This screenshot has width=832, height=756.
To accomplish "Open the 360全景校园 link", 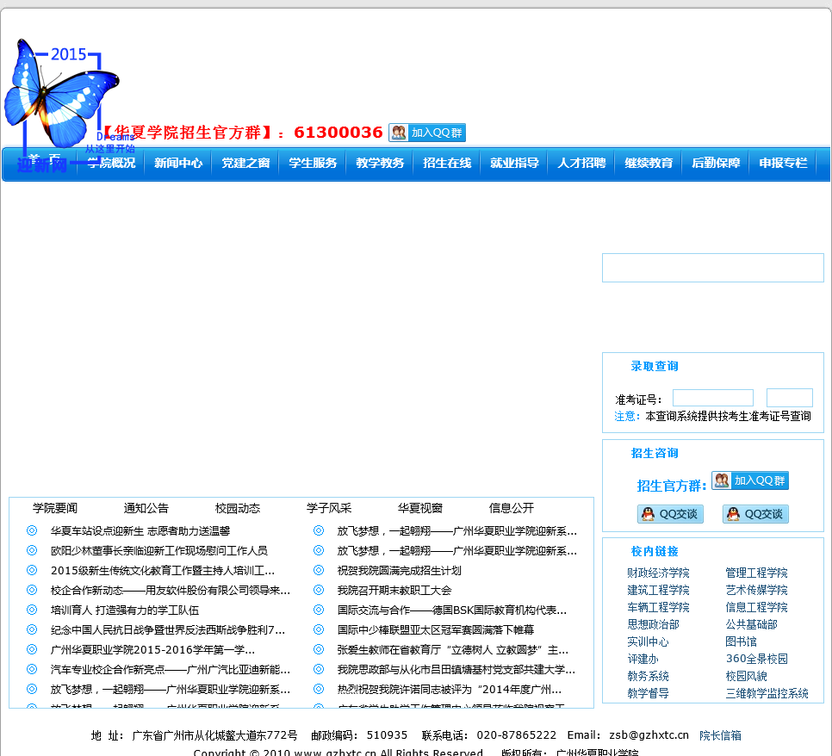I will coord(757,659).
